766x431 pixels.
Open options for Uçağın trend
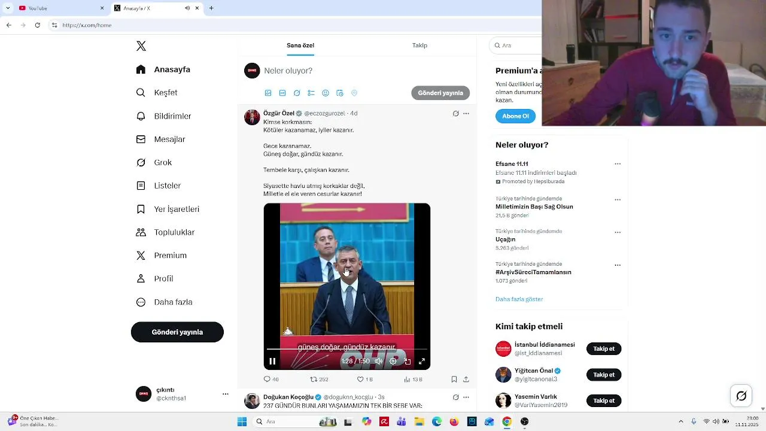tap(618, 232)
